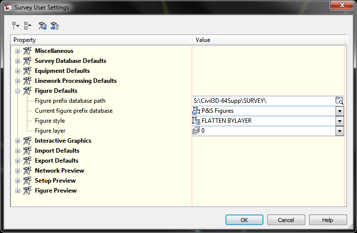Click the Figure Defaults category icon
The width and height of the screenshot is (357, 233).
click(27, 91)
